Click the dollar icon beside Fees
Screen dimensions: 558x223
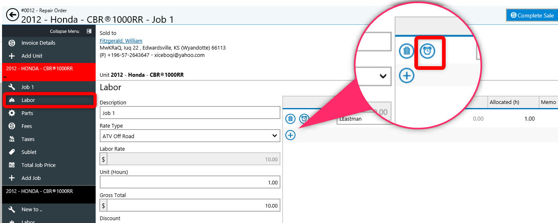[x=12, y=126]
